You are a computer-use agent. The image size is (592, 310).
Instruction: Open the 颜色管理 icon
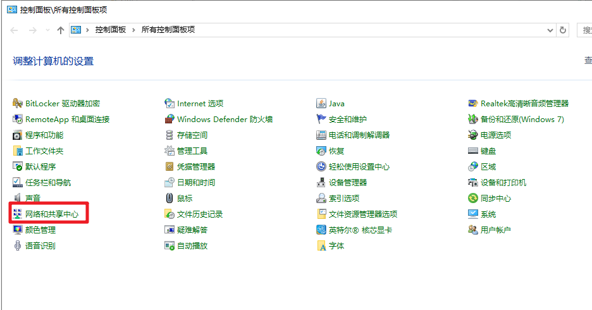coord(17,230)
